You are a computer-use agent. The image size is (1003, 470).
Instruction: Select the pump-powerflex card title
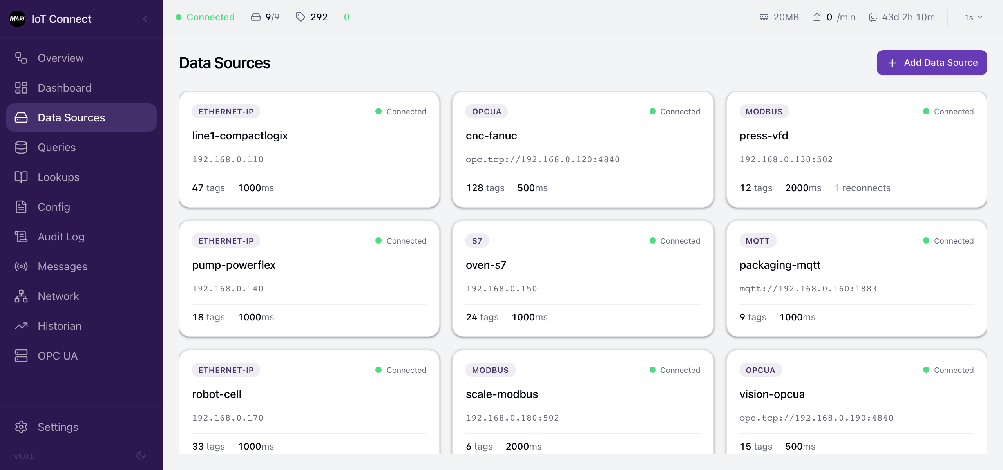click(234, 265)
